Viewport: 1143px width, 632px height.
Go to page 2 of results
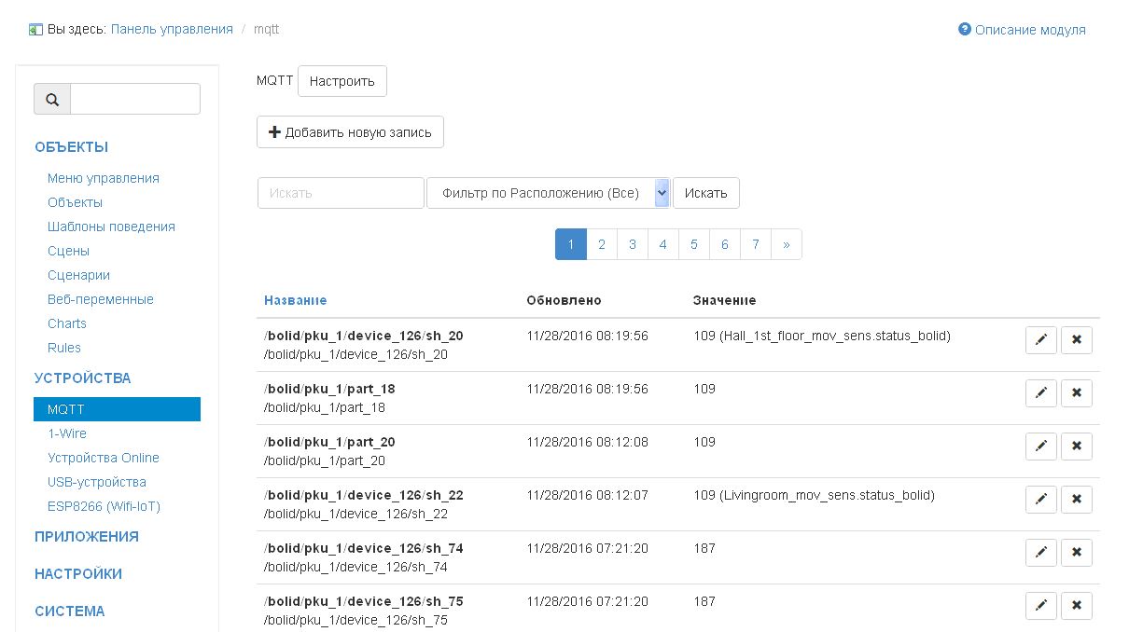tap(602, 244)
